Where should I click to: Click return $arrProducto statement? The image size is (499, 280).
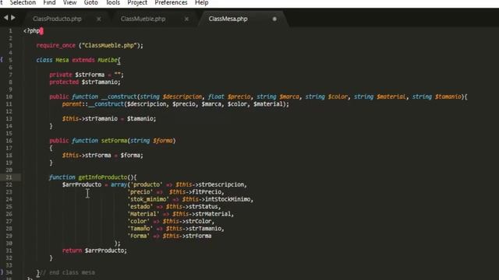(x=94, y=250)
